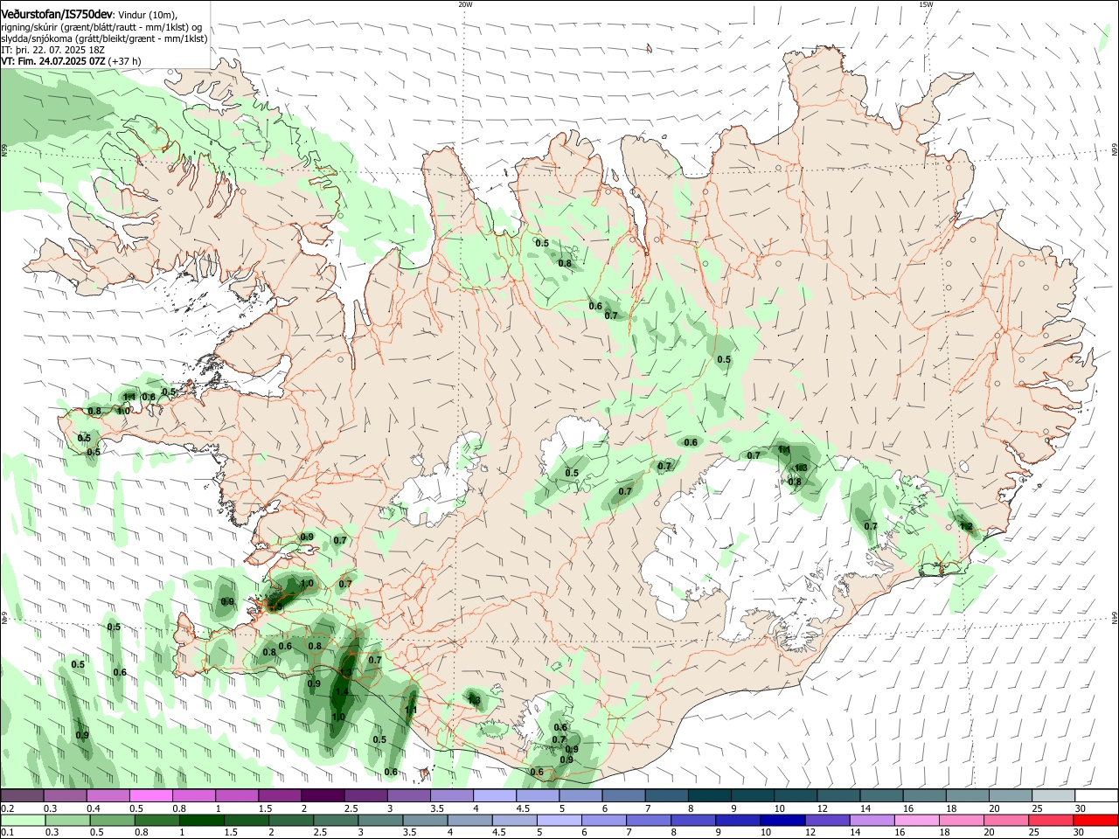Select the darkest purple swatch starting at 2 in upper row
Screen dimensions: 1119x839
[323, 795]
